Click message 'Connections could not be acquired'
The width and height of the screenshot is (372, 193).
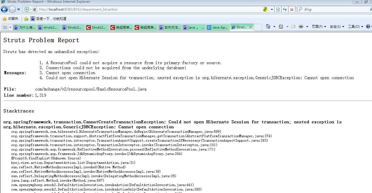click(116, 68)
